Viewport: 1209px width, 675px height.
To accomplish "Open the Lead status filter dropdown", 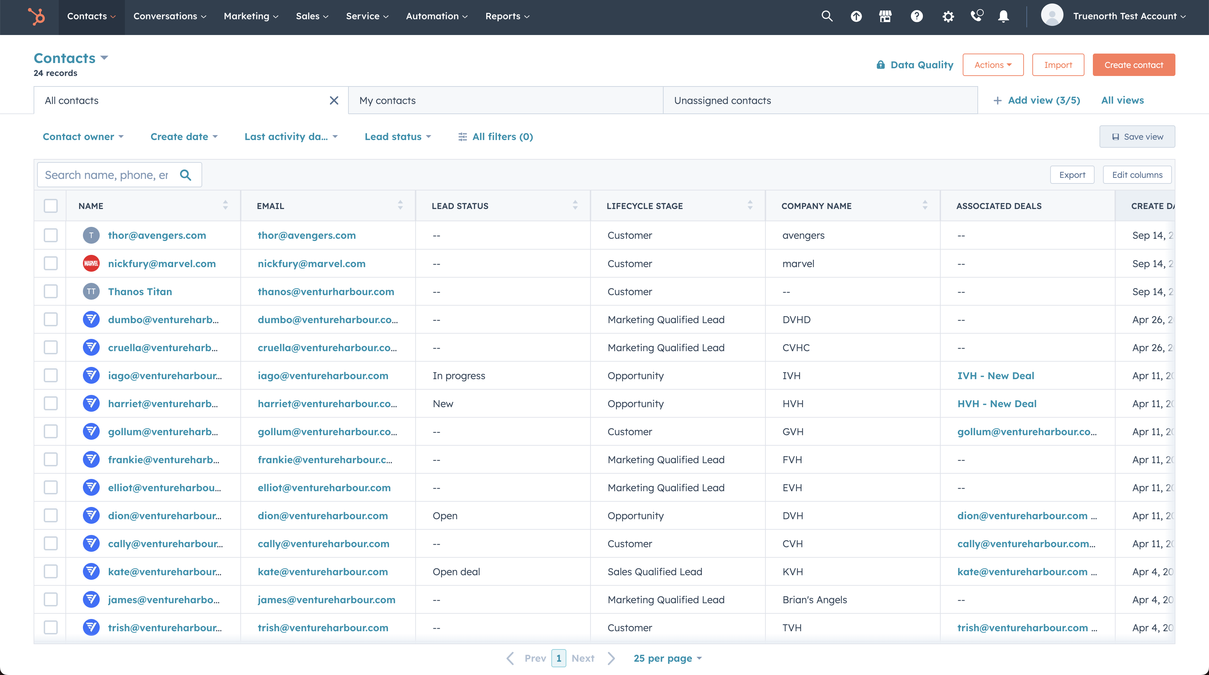I will click(397, 136).
